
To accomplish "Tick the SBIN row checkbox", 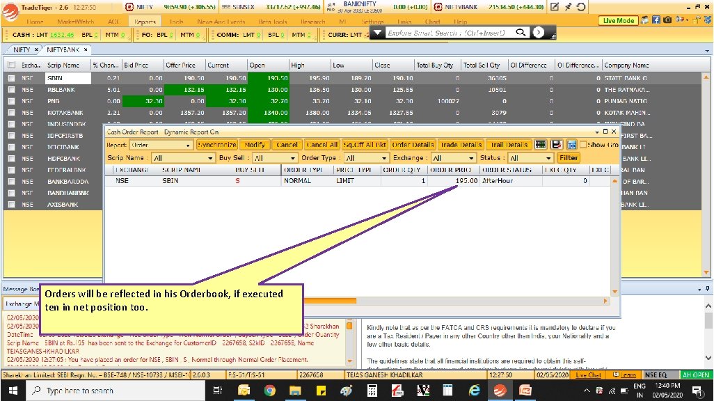I will click(x=11, y=78).
